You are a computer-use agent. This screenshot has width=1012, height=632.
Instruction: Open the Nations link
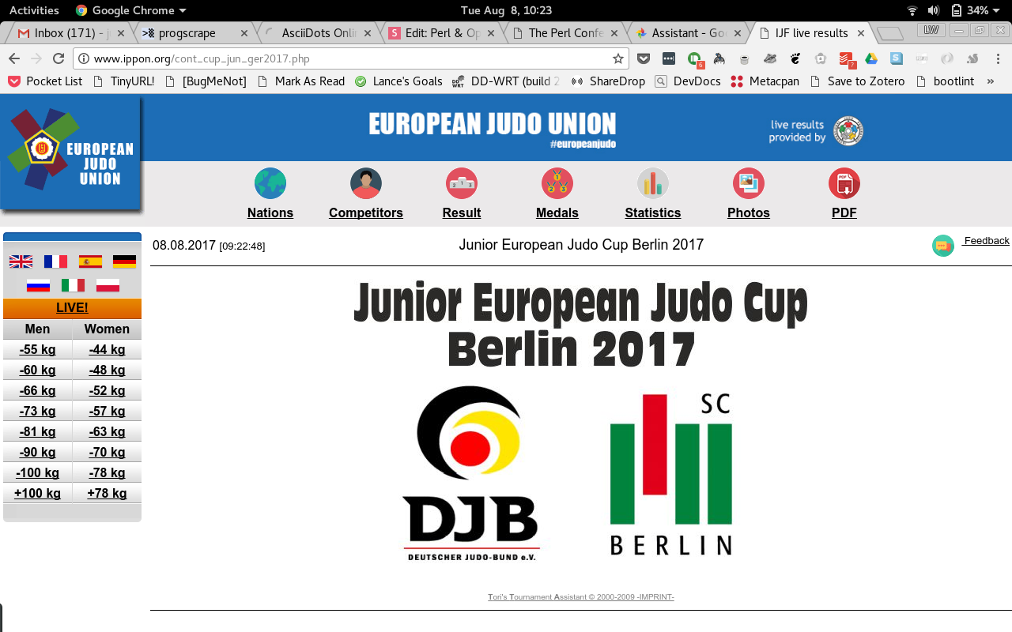click(x=270, y=213)
